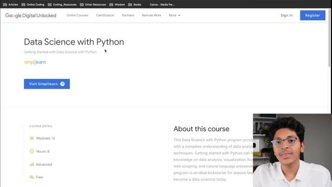Click the 'COURSE DETAIL' label
Viewport: 332px width, 187px height.
pyautogui.click(x=41, y=126)
